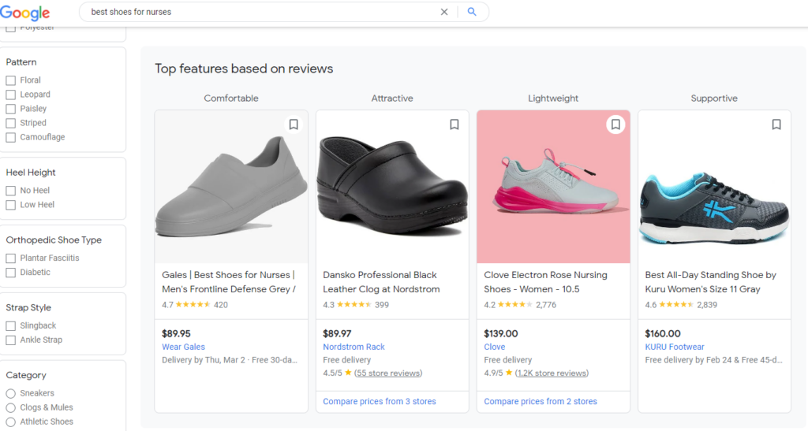View the 1.2K store reviews link

pos(552,373)
